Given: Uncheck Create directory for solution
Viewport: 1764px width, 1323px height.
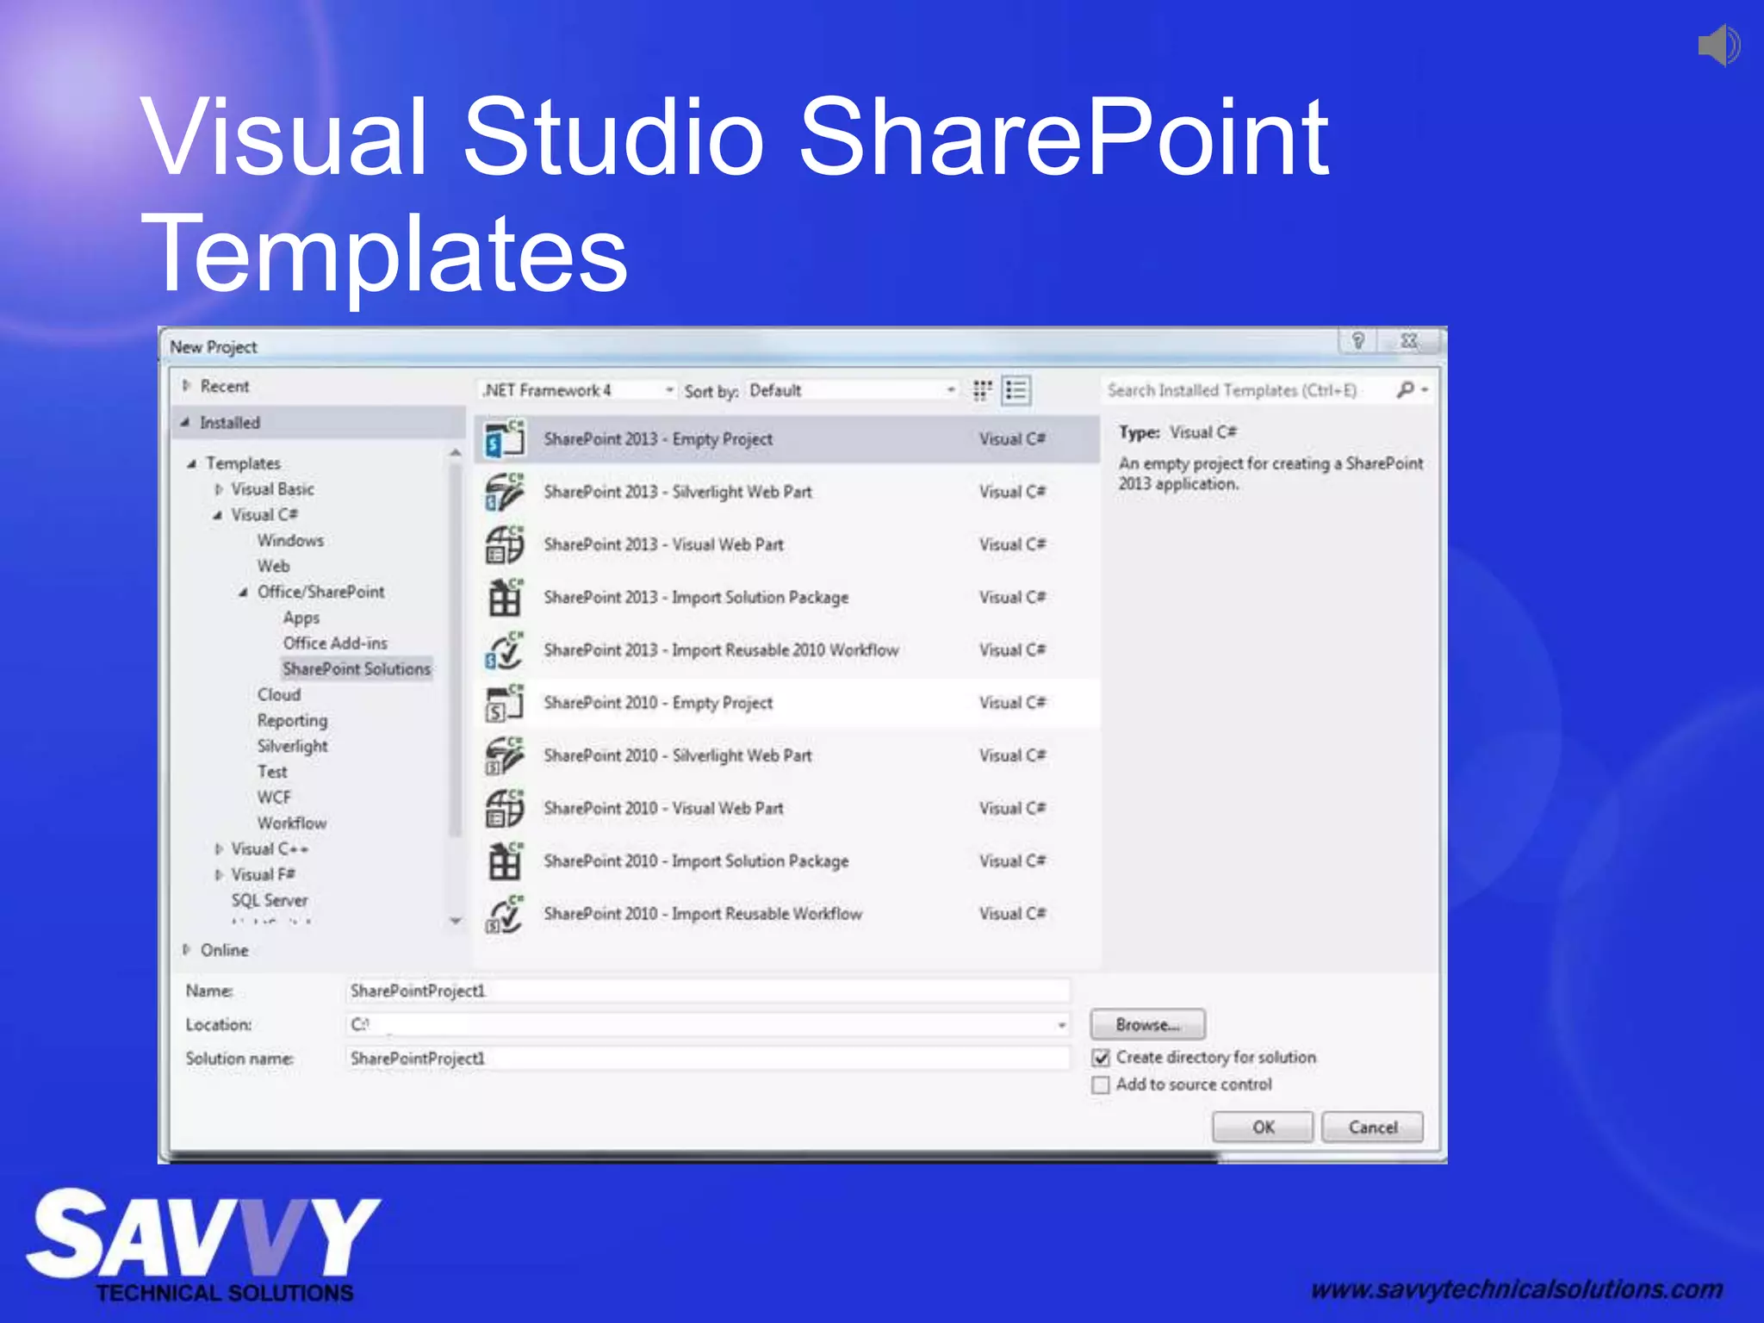Looking at the screenshot, I should click(x=1101, y=1058).
